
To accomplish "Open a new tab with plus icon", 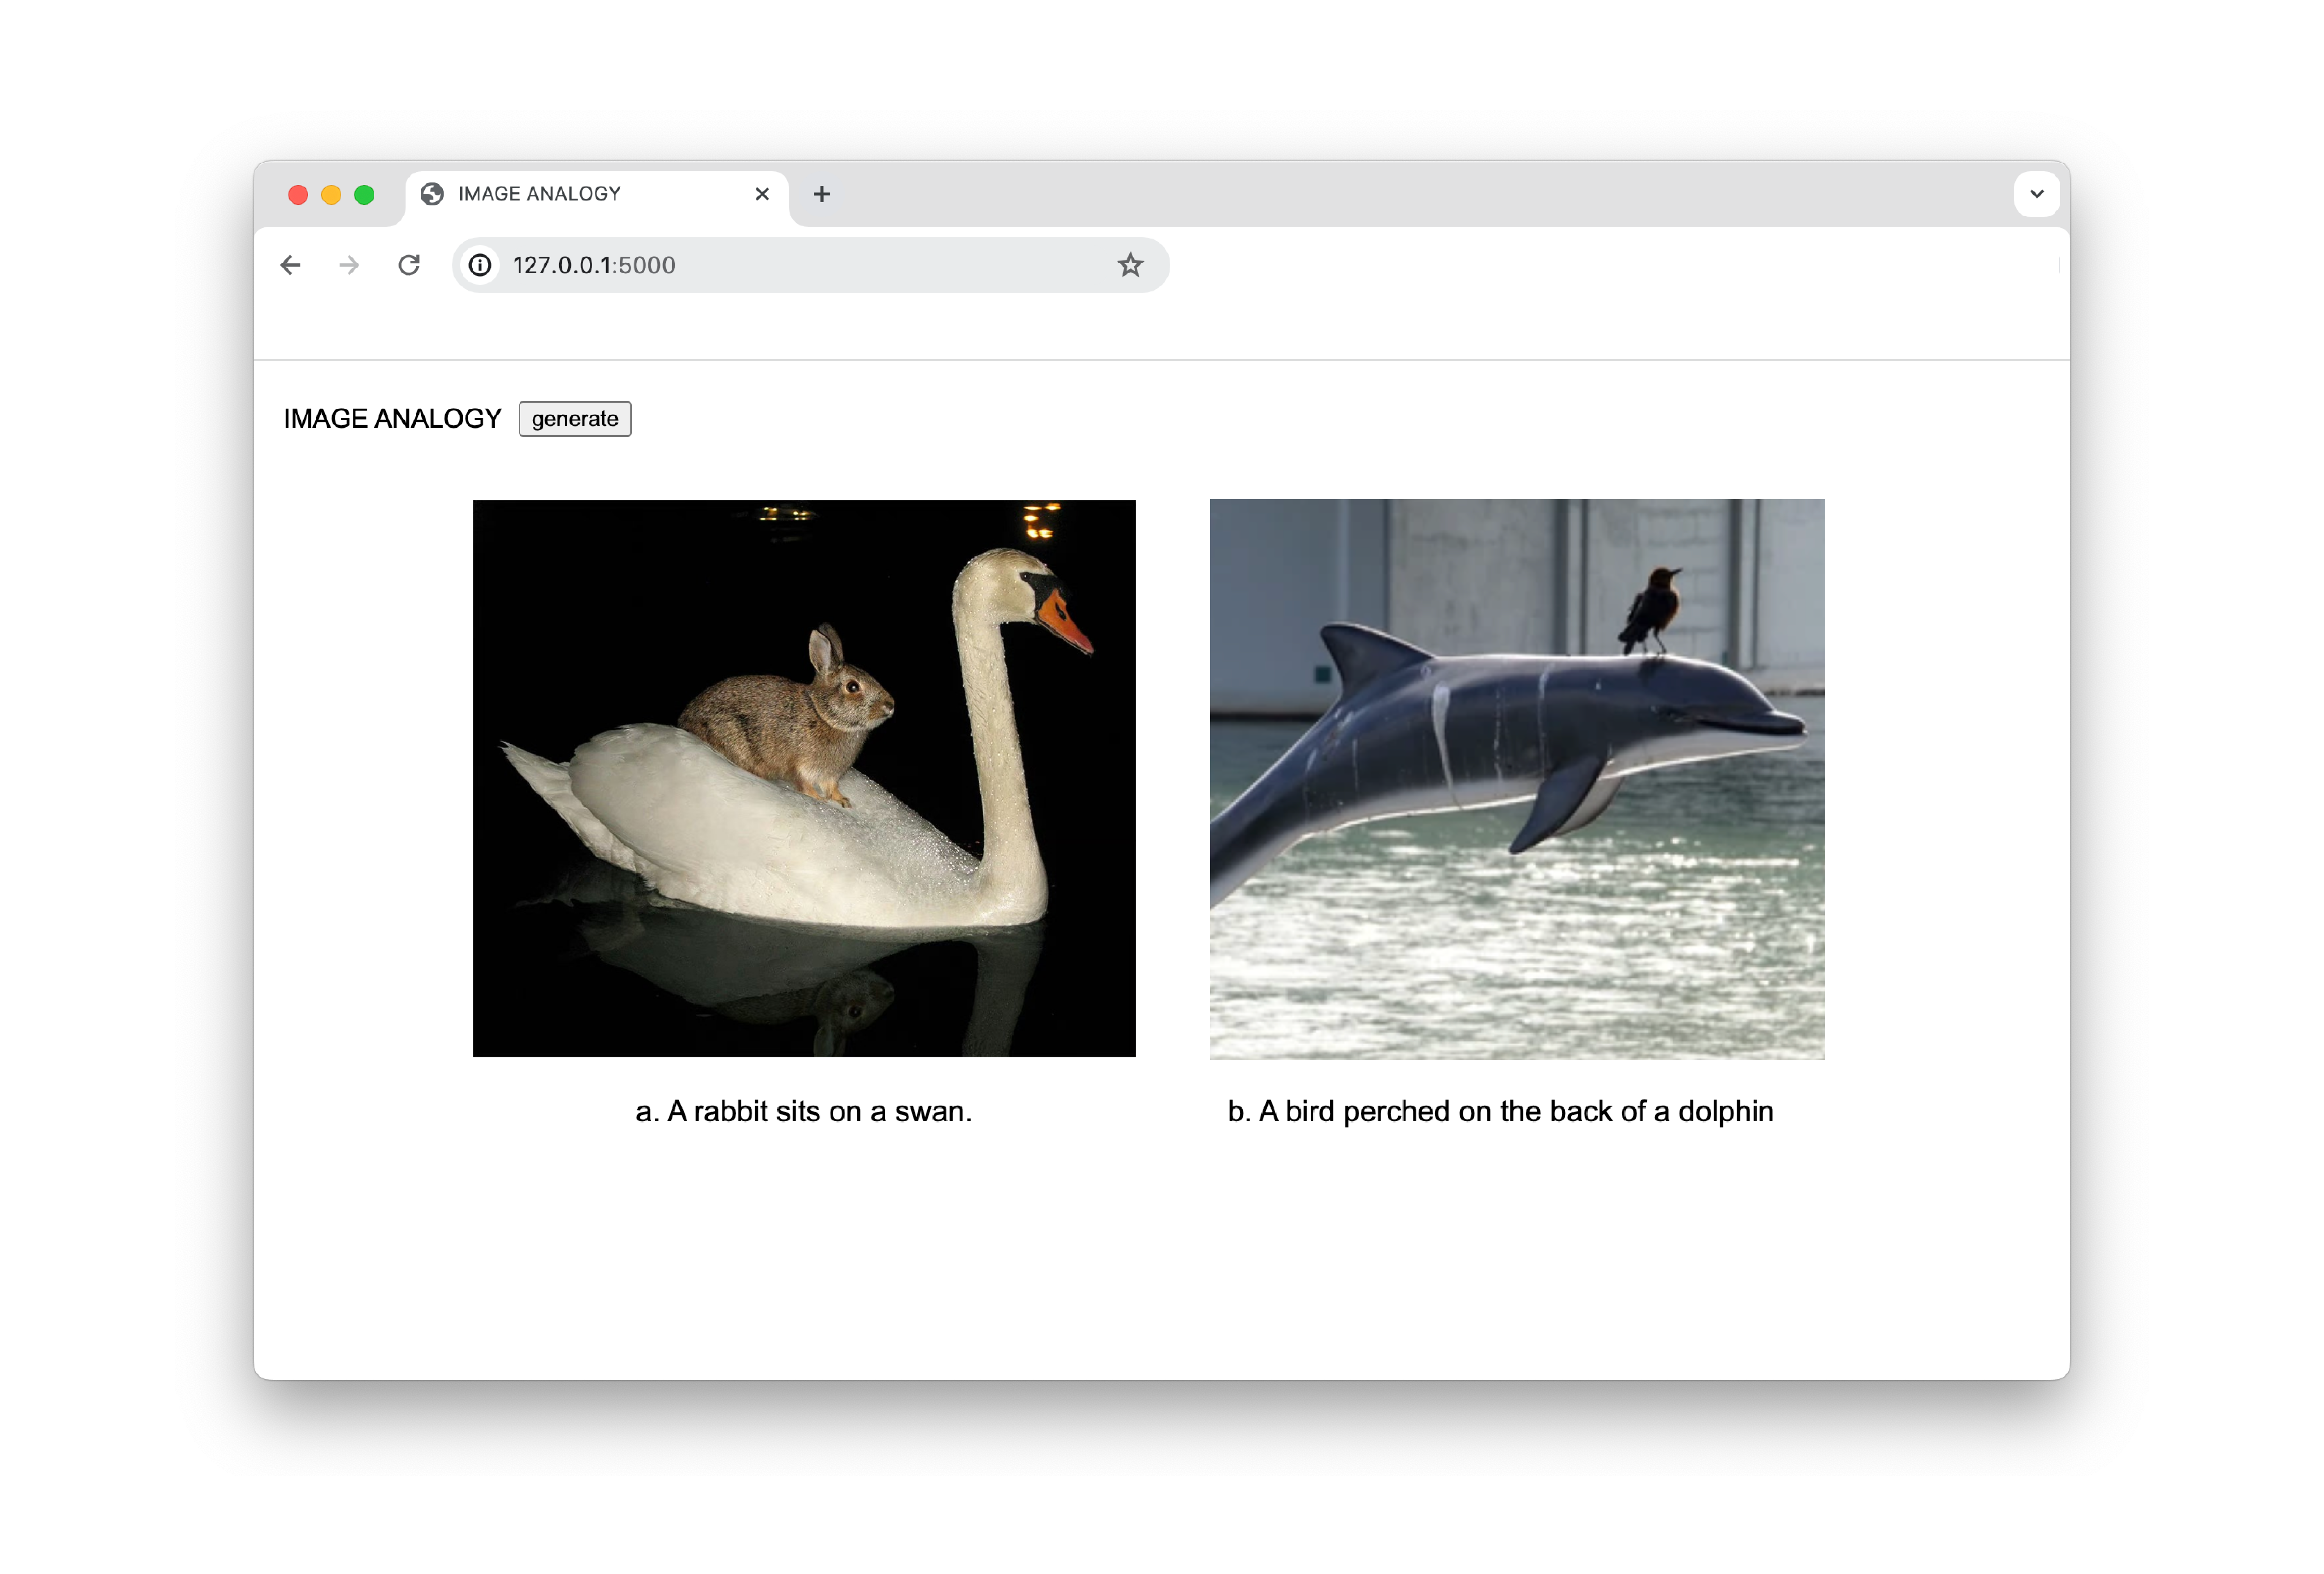I will click(x=821, y=194).
